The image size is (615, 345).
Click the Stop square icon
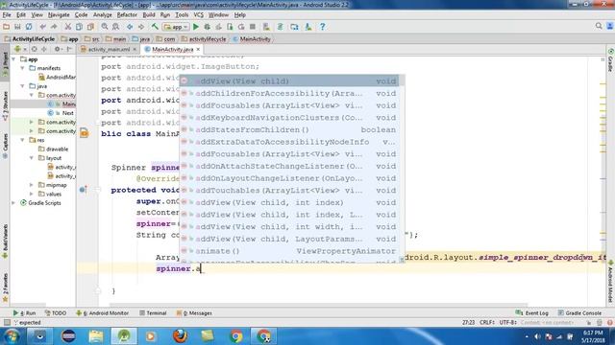pos(253,27)
